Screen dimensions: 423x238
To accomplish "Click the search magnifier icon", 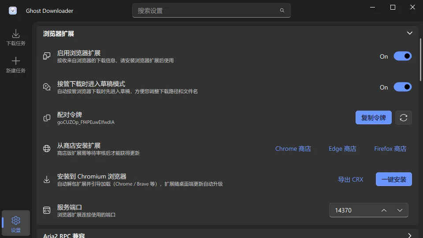I will coord(282,11).
